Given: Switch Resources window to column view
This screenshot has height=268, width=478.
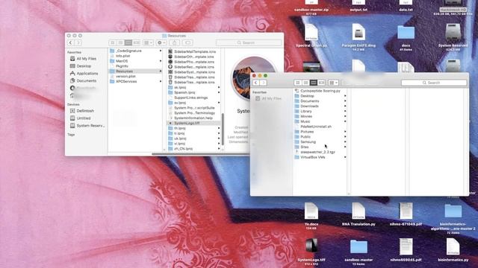Looking at the screenshot, I should point(128,43).
